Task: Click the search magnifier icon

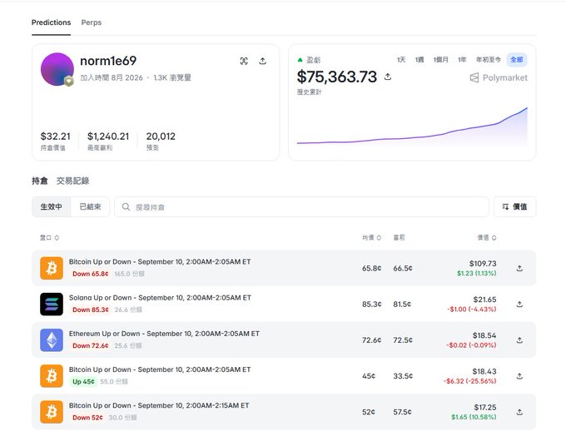Action: point(126,207)
